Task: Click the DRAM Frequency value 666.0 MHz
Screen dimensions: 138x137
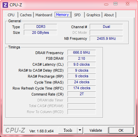Action: (82, 52)
